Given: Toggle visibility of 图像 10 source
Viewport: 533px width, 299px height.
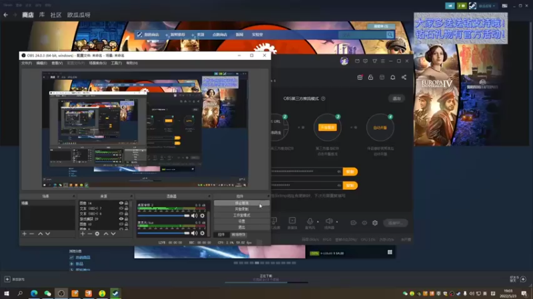Looking at the screenshot, I should coord(121,224).
